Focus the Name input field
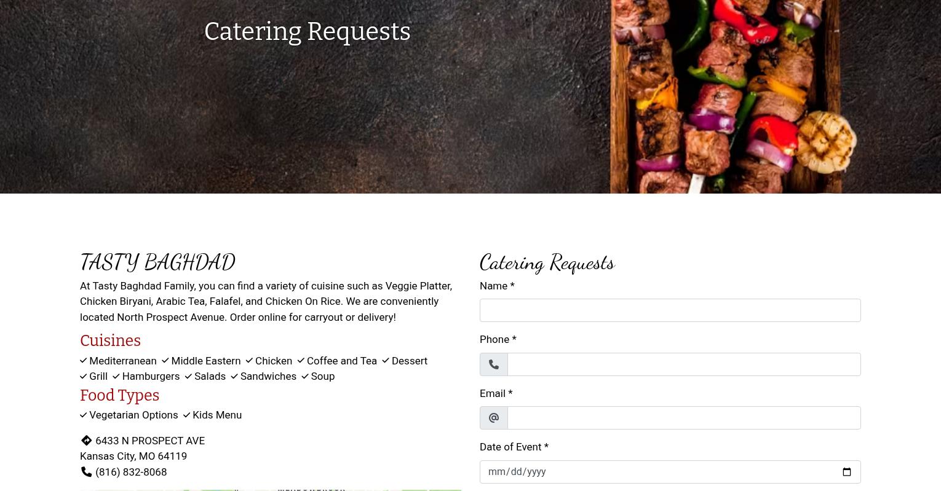This screenshot has width=941, height=491. point(670,310)
